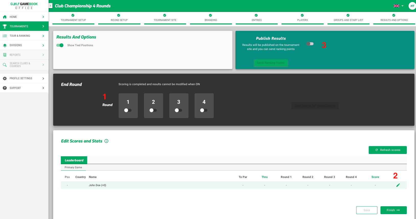Screen dimensions: 416x219
Task: Disable the Show Tied Positions toggle
Action: point(60,45)
